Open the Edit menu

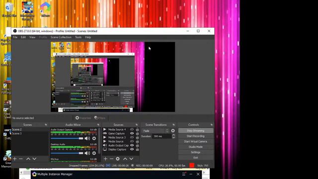[23, 37]
